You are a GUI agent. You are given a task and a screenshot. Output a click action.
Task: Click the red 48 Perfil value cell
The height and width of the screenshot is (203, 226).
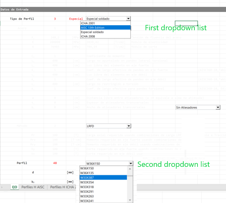(x=55, y=163)
